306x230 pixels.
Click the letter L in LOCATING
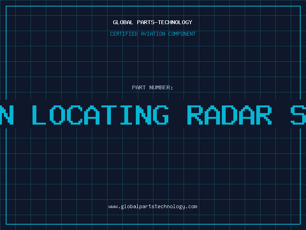tap(39, 115)
